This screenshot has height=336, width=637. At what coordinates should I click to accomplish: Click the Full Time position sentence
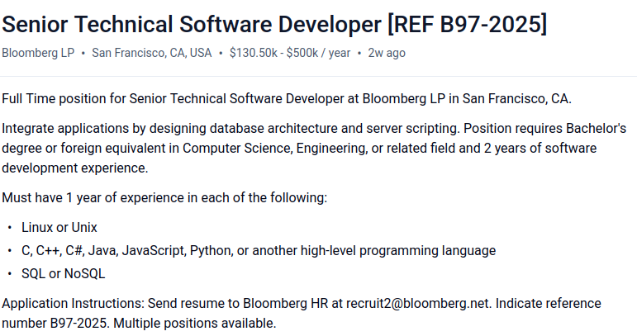[x=287, y=98]
